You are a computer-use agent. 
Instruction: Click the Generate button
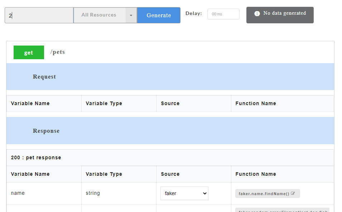[159, 15]
